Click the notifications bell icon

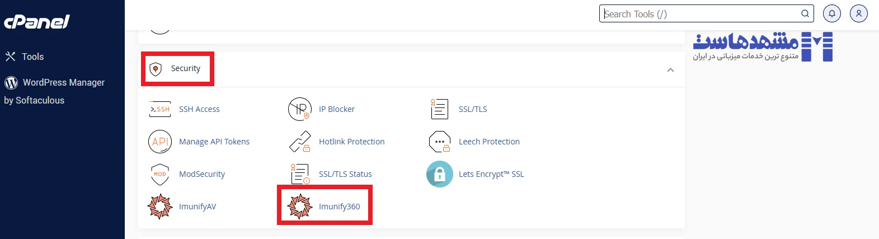click(x=832, y=13)
